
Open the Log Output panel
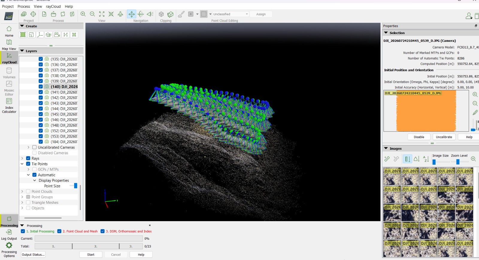point(9,235)
